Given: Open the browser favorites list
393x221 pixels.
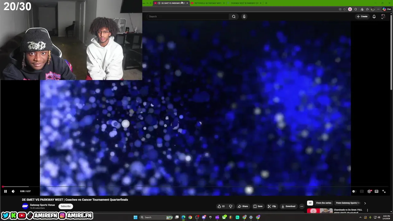Looking at the screenshot, I should (x=367, y=9).
